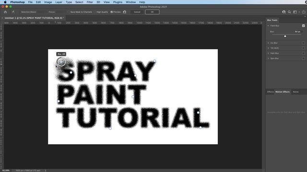The image size is (307, 172).
Task: Switch to the Noise tab
Action: pyautogui.click(x=295, y=92)
